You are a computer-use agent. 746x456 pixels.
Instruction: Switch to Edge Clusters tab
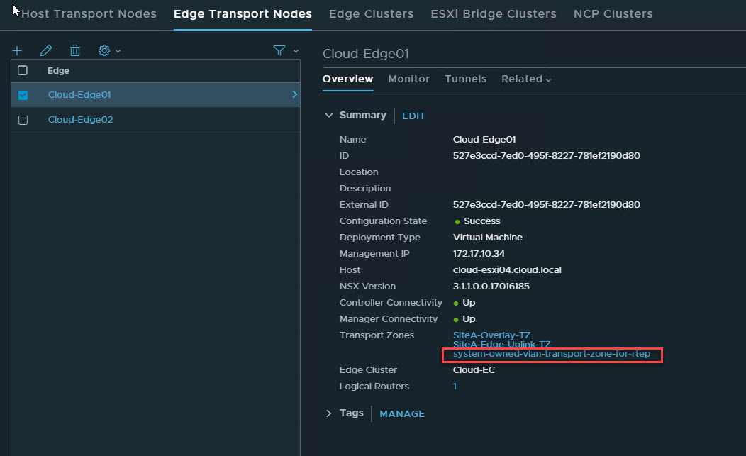click(371, 14)
